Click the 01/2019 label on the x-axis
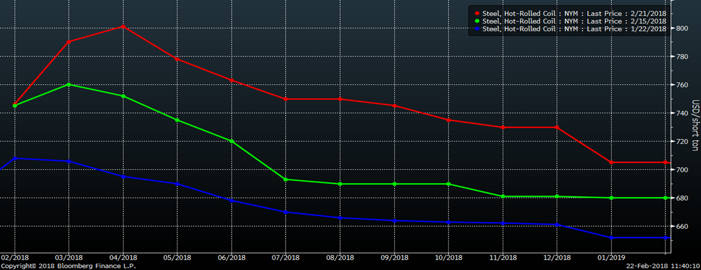This screenshot has width=701, height=270. (x=612, y=257)
